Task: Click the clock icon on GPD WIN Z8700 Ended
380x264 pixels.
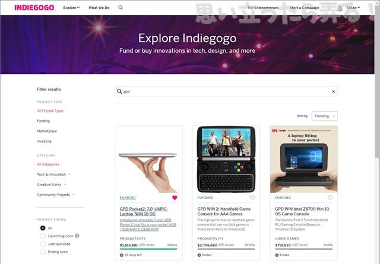Action: (x=277, y=255)
